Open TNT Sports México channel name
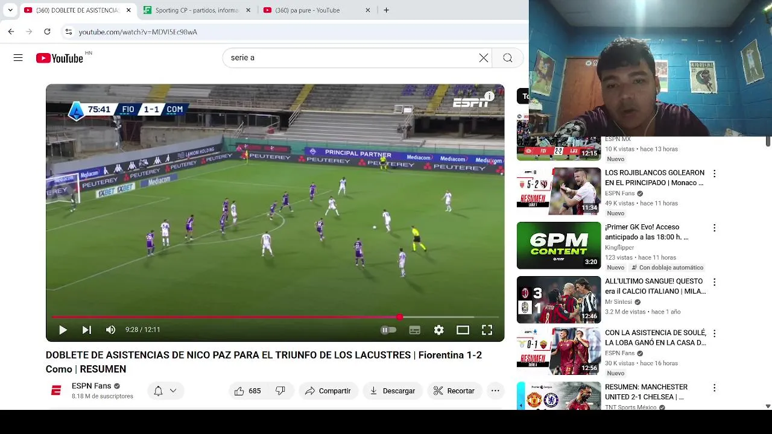 pos(630,407)
